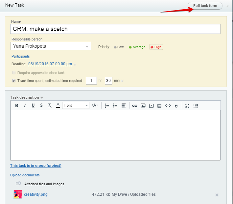The image size is (233, 204).
Task: Uncheck Track time spent checkbox
Action: point(14,81)
